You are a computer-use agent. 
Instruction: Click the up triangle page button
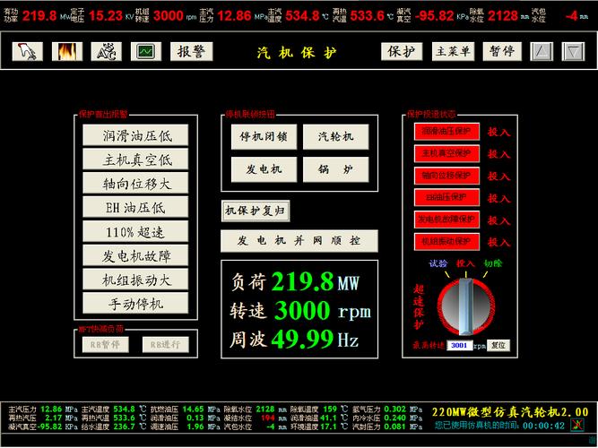[x=542, y=52]
